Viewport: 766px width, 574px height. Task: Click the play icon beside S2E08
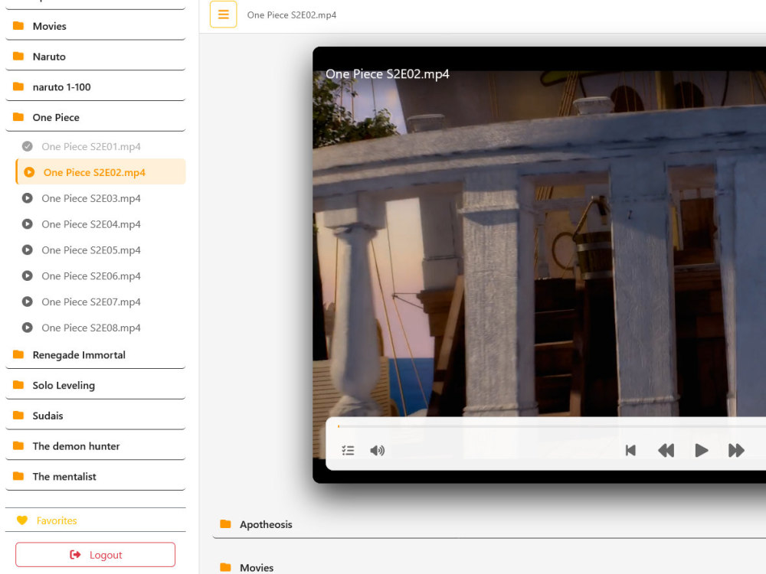(28, 328)
